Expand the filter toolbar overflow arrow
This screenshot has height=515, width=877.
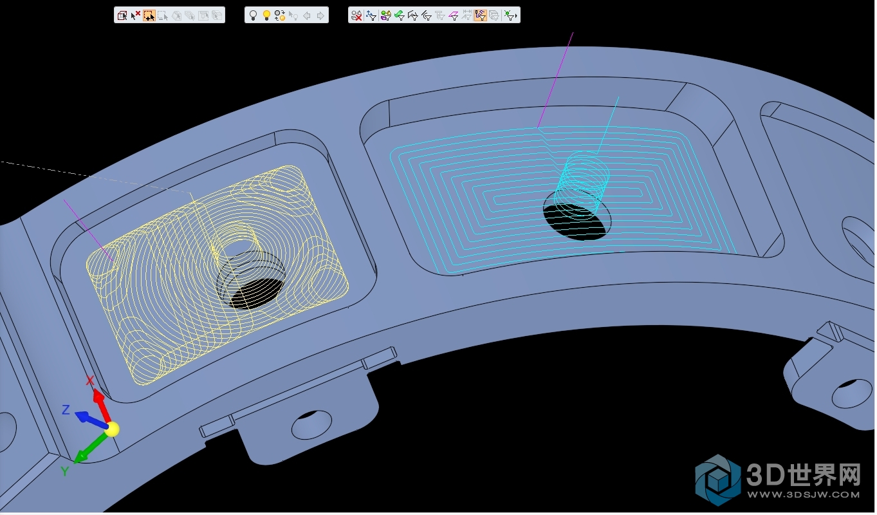tap(517, 16)
